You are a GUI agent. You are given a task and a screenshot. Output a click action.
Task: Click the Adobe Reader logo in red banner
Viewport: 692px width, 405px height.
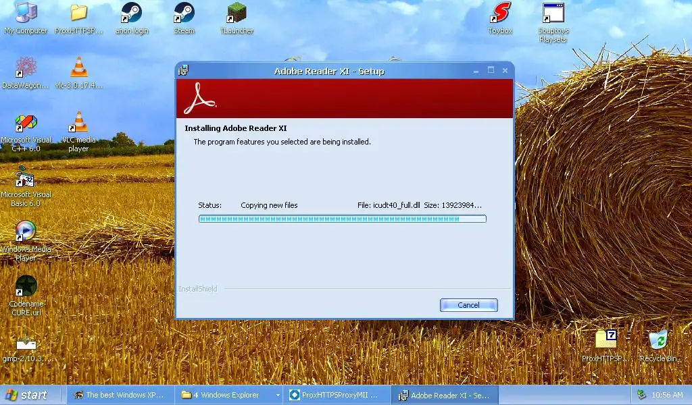click(200, 99)
